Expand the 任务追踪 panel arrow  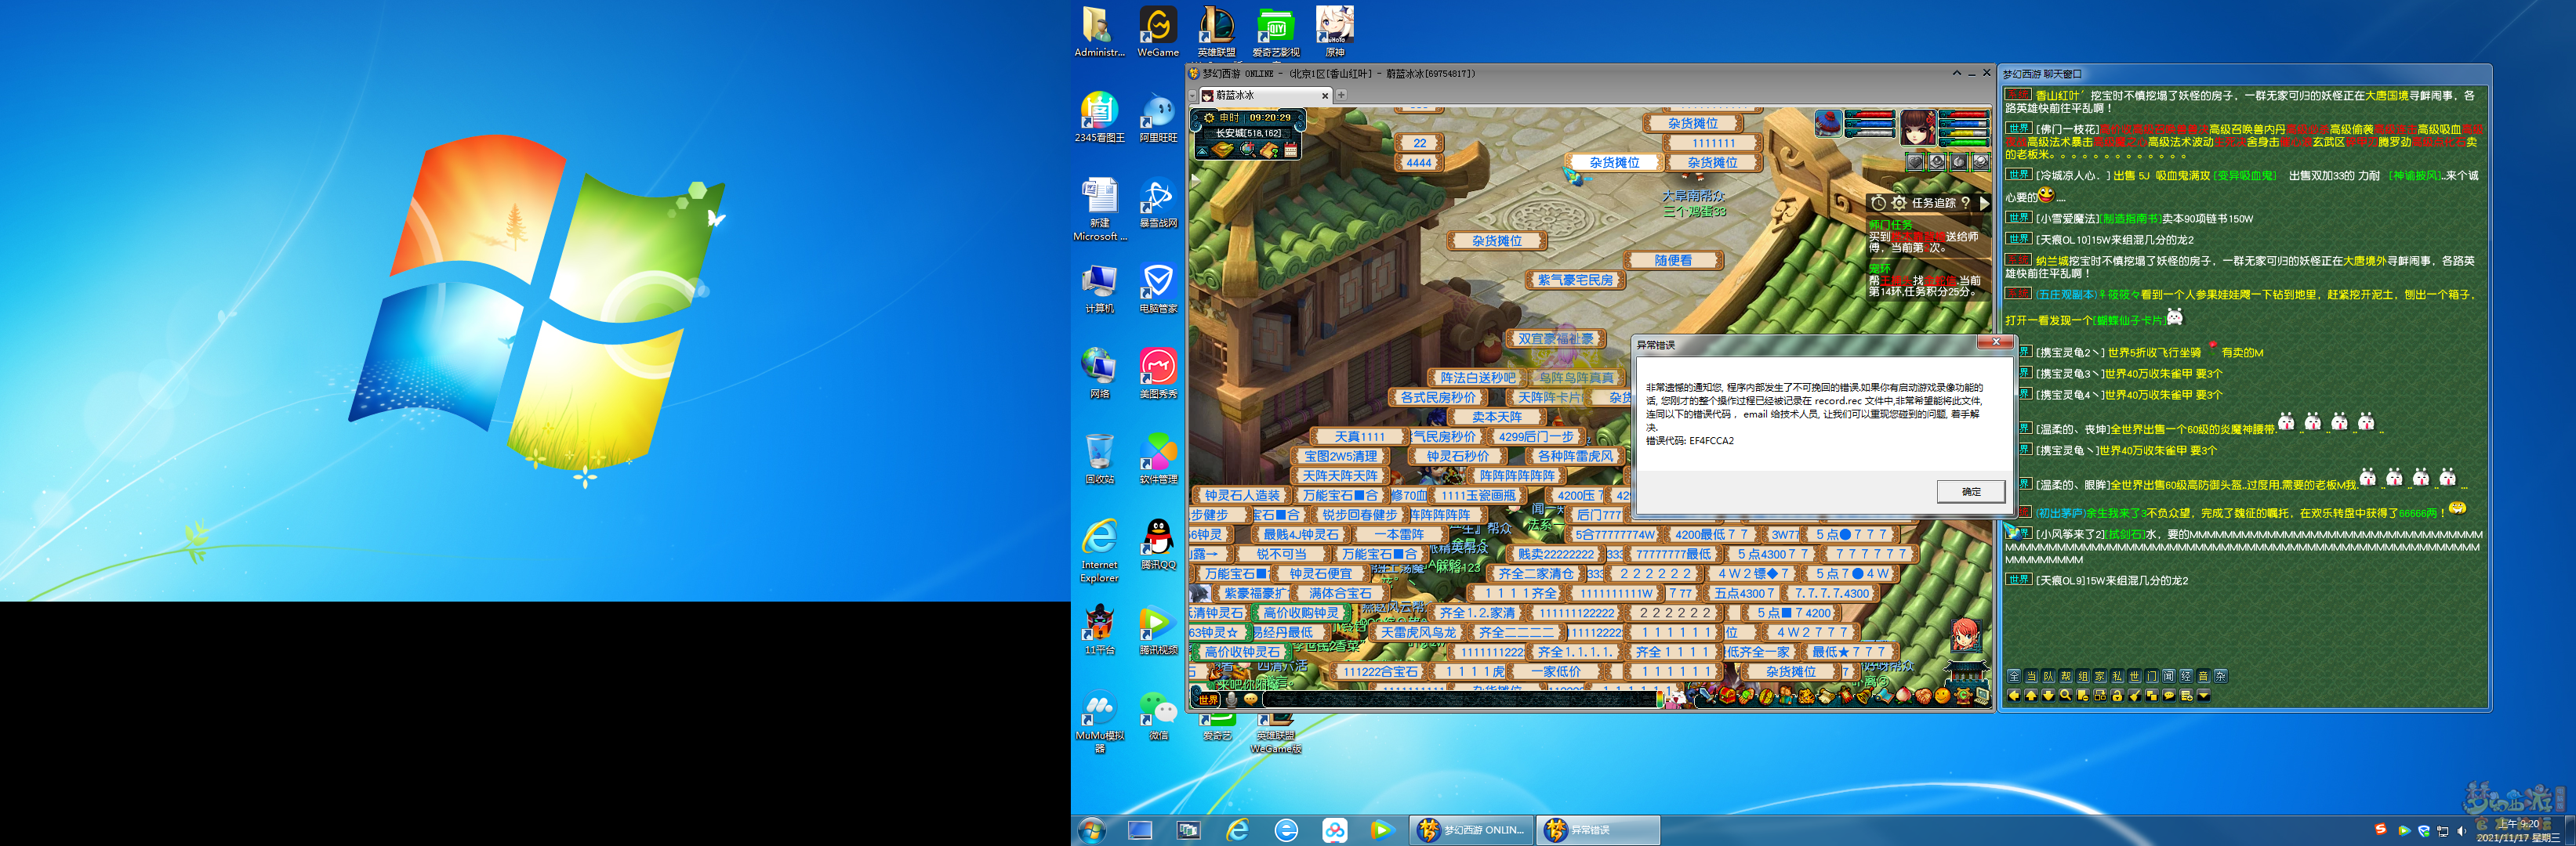coord(1985,203)
